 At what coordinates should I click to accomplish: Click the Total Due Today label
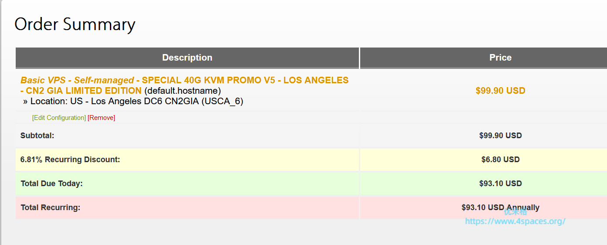(51, 184)
